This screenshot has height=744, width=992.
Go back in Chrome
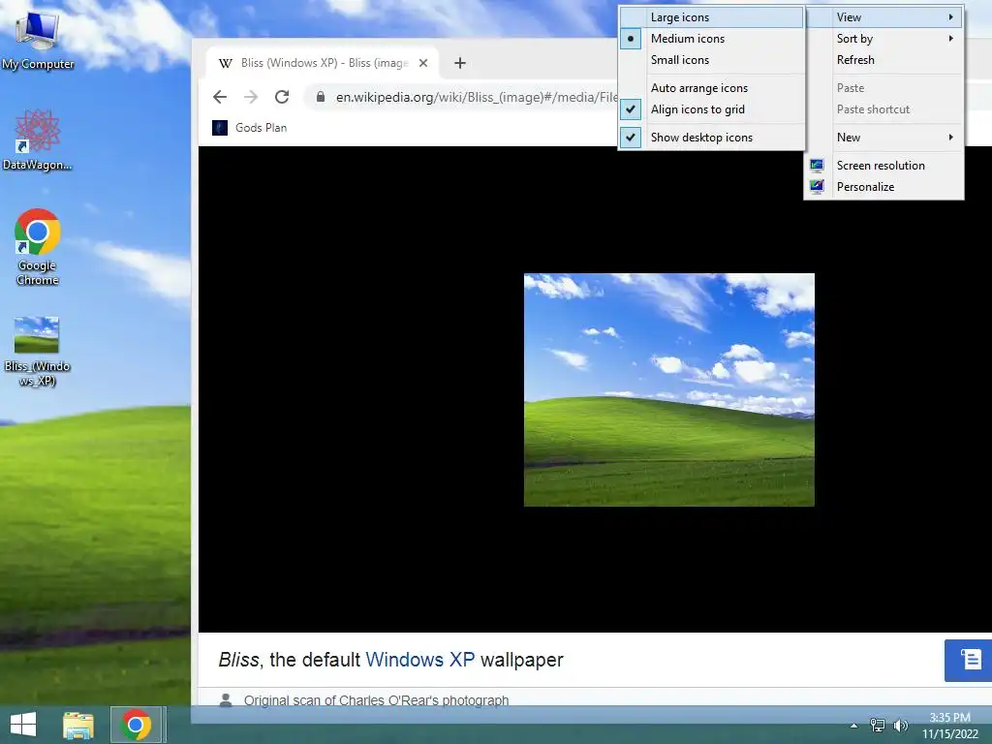point(220,97)
